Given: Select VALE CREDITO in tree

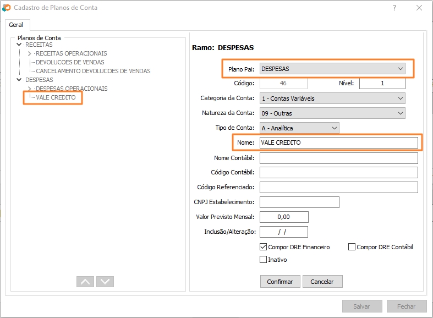Looking at the screenshot, I should point(56,97).
